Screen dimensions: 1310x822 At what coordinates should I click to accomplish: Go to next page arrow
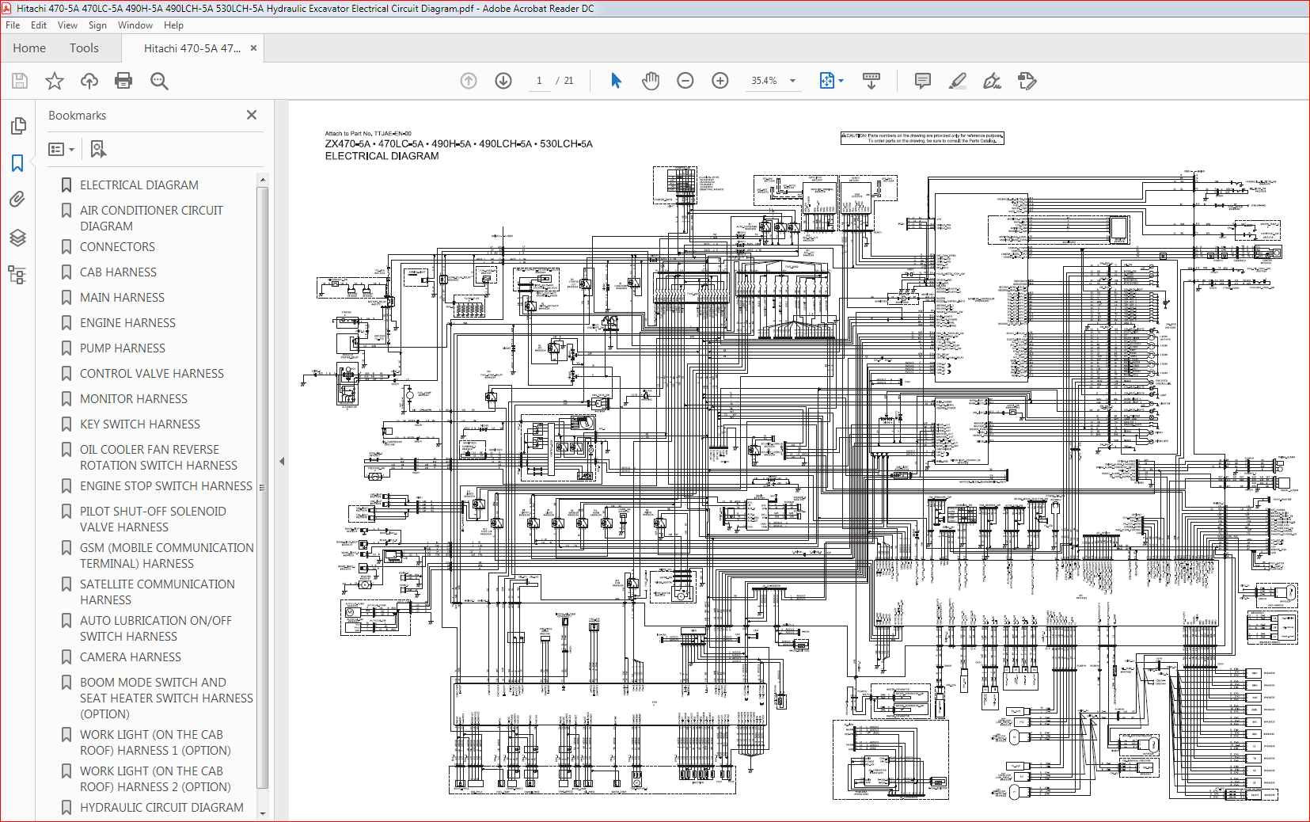[x=503, y=81]
